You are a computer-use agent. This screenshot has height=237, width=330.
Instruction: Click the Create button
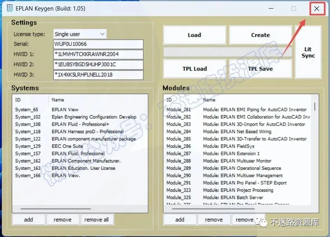pyautogui.click(x=260, y=35)
